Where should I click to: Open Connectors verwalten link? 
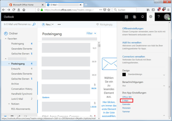pos(133,57)
